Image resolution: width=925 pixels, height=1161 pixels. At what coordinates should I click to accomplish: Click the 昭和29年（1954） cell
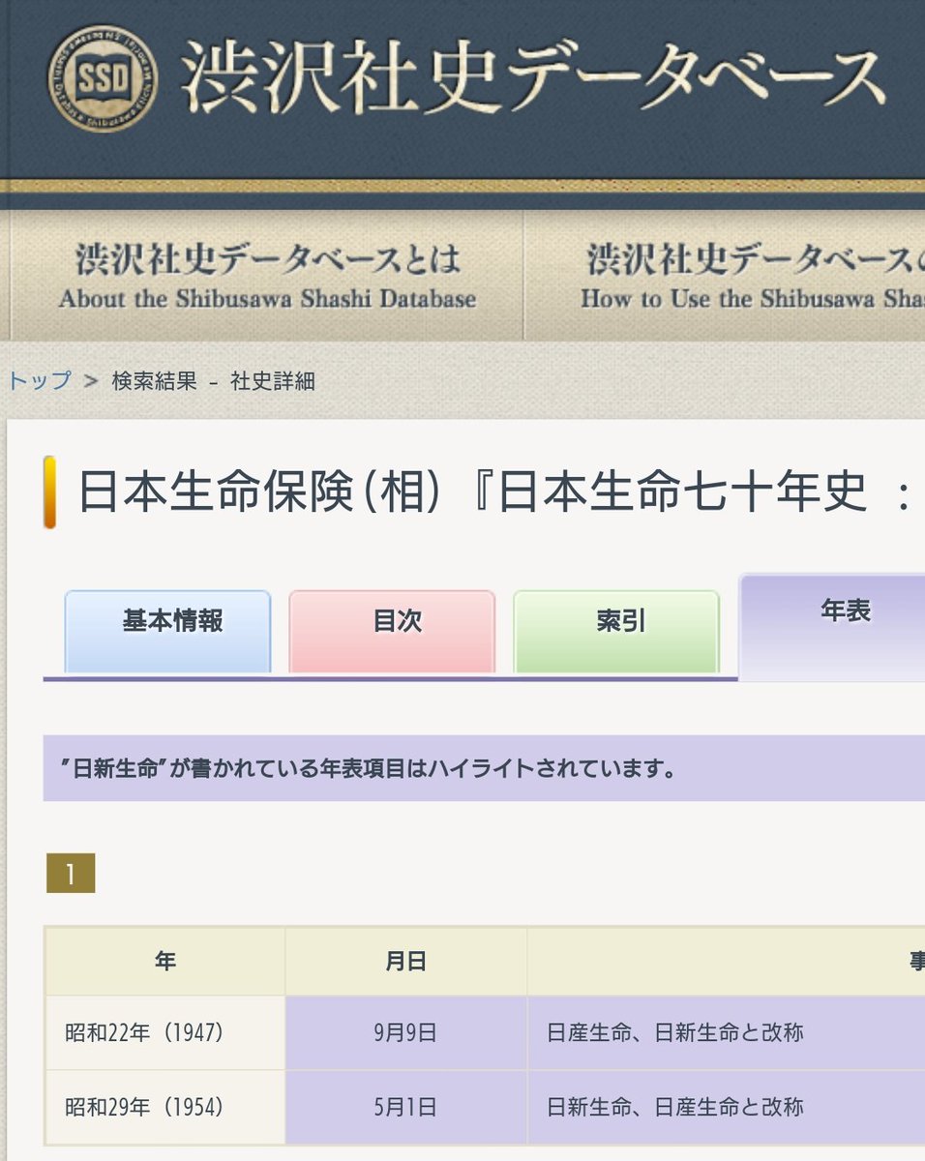point(164,1106)
